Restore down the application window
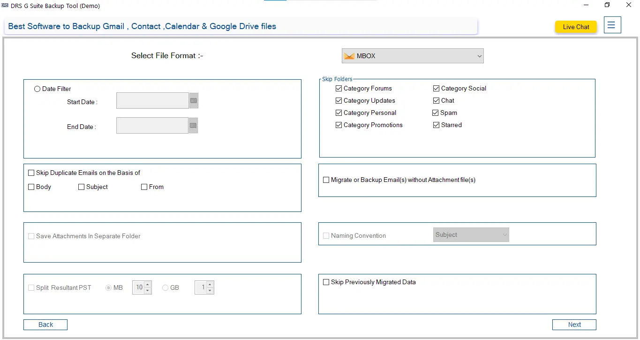The height and width of the screenshot is (340, 640). click(608, 5)
